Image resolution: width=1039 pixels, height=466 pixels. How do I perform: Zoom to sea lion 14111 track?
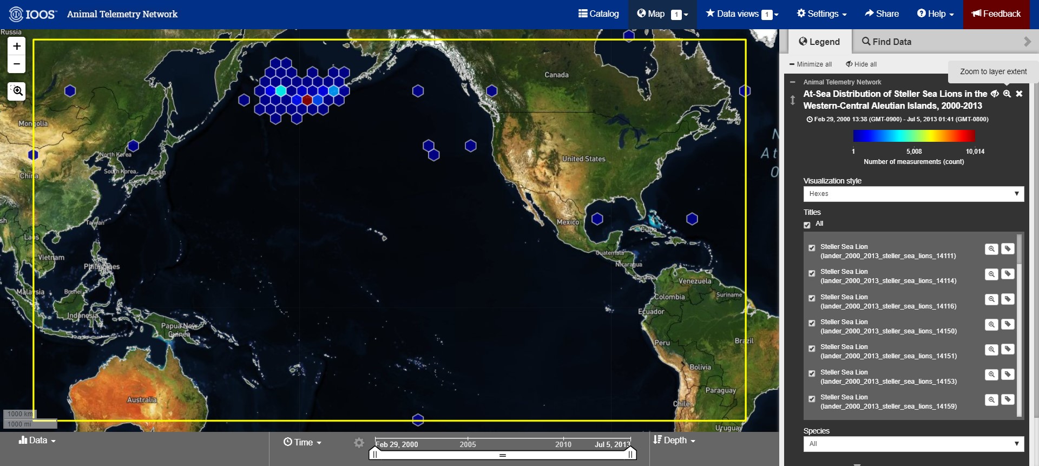991,249
